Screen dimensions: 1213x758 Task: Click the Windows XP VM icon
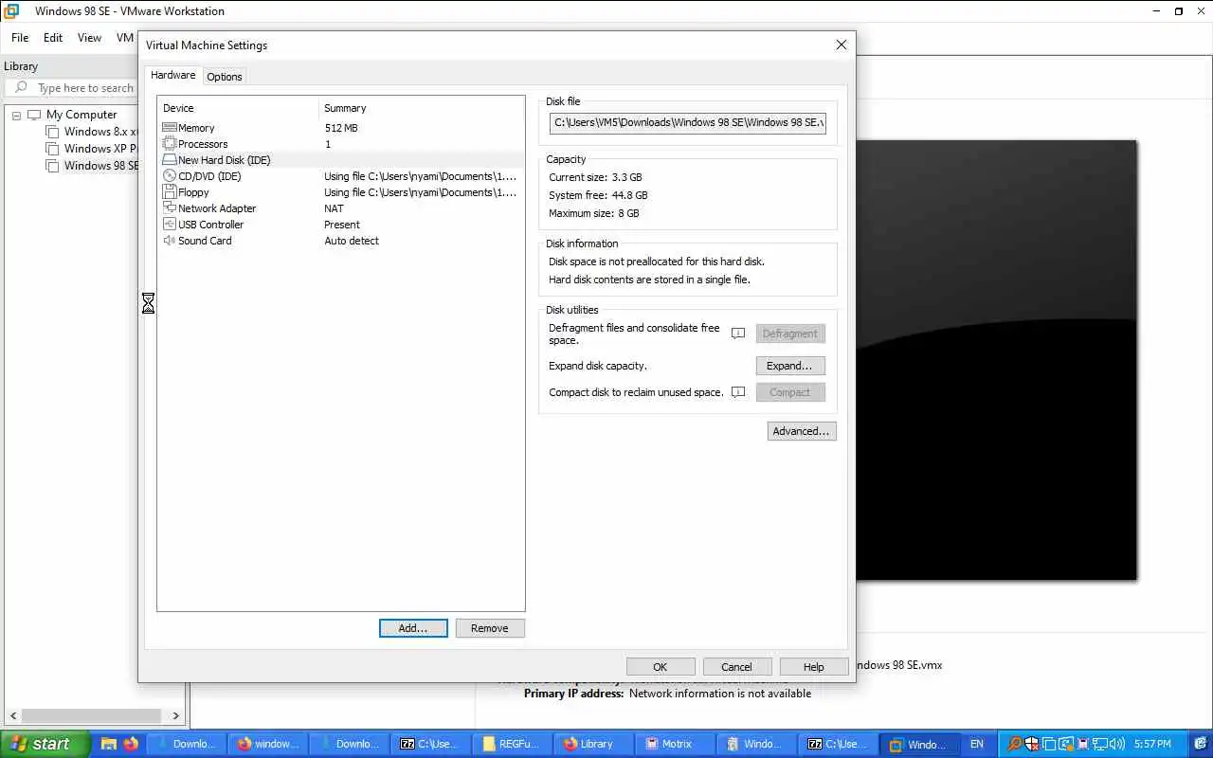click(53, 149)
